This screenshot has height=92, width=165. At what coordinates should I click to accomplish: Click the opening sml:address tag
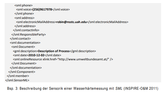(24, 18)
